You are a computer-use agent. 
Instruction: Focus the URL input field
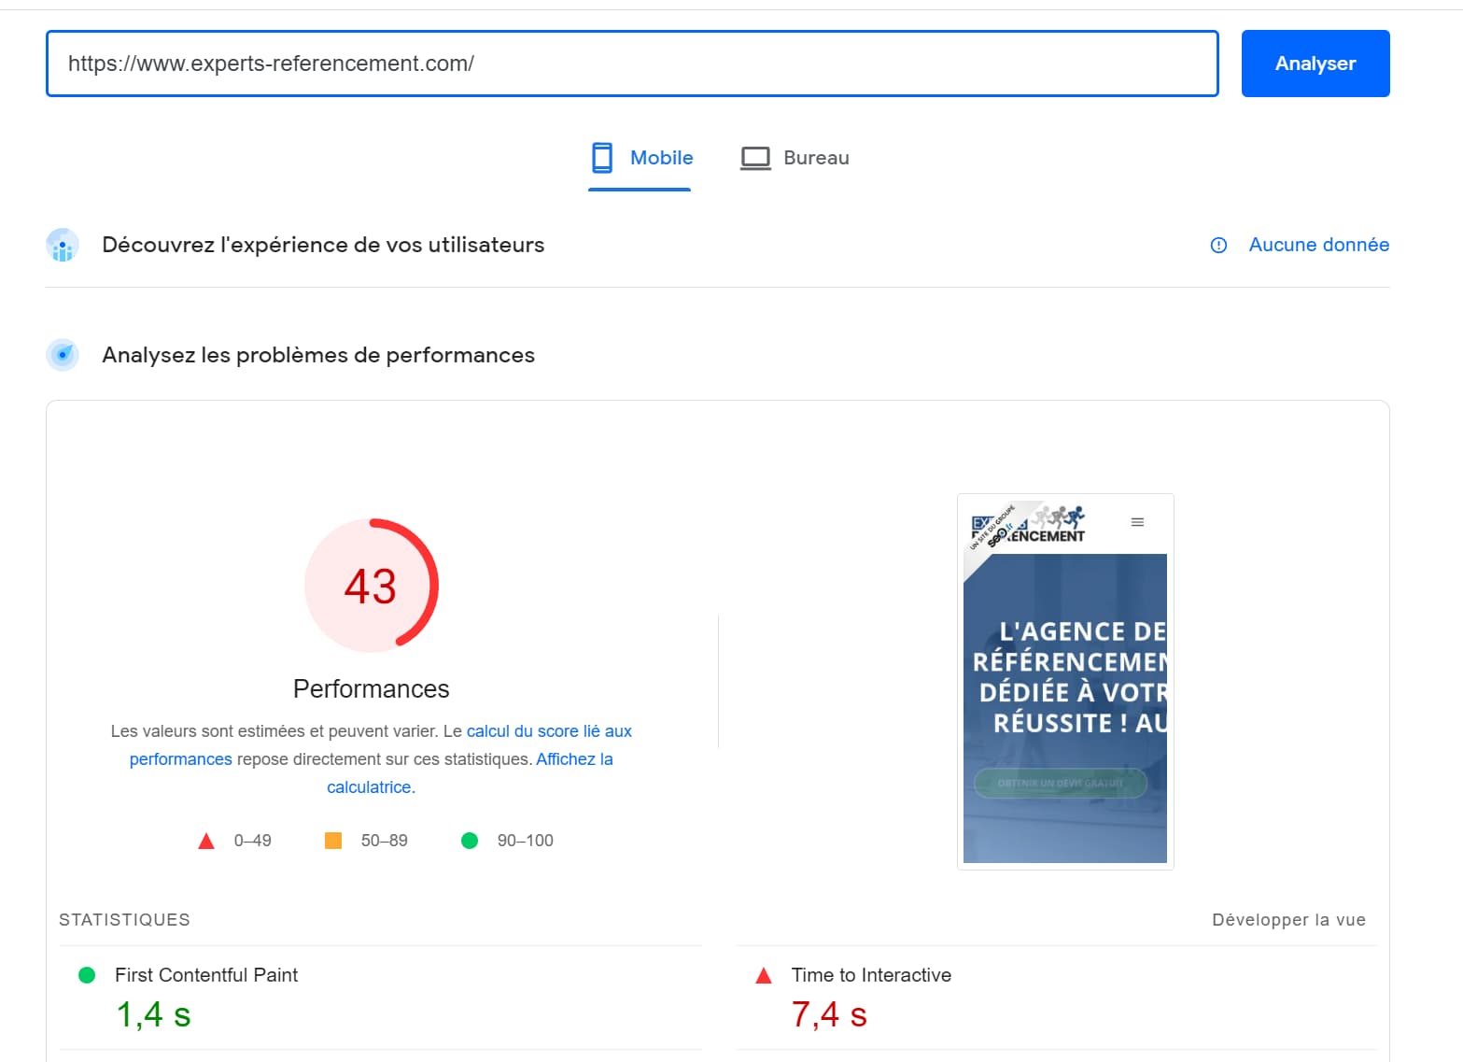click(x=632, y=64)
